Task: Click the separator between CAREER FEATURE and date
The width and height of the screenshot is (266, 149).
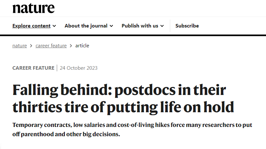Action: coord(57,68)
